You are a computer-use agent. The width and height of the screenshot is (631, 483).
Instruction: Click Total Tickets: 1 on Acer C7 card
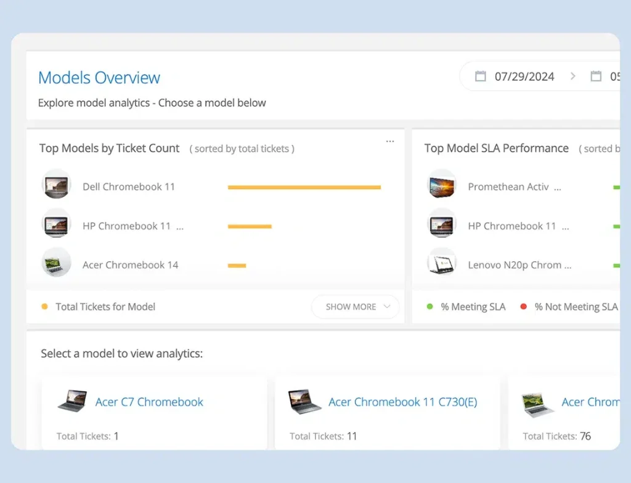(x=88, y=436)
